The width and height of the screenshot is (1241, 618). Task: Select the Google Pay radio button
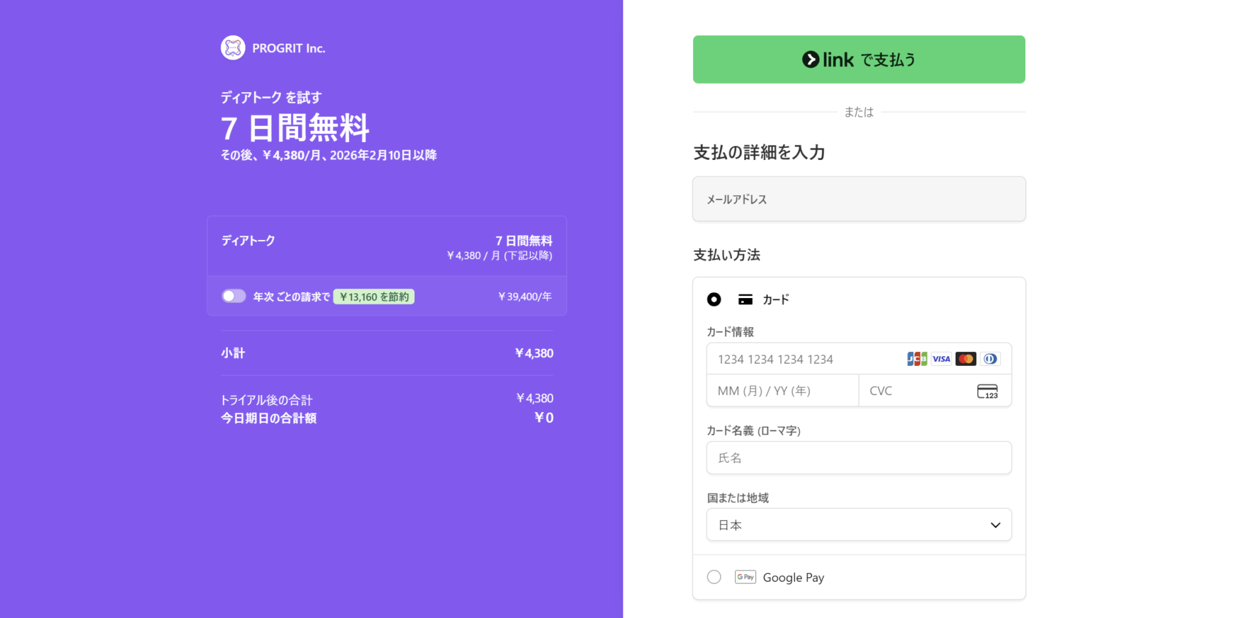click(x=714, y=577)
